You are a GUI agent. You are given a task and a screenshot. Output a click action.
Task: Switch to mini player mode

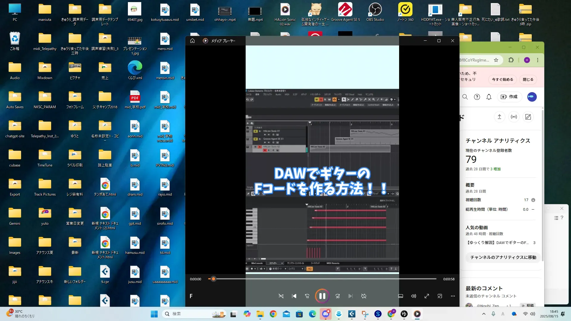pyautogui.click(x=440, y=296)
